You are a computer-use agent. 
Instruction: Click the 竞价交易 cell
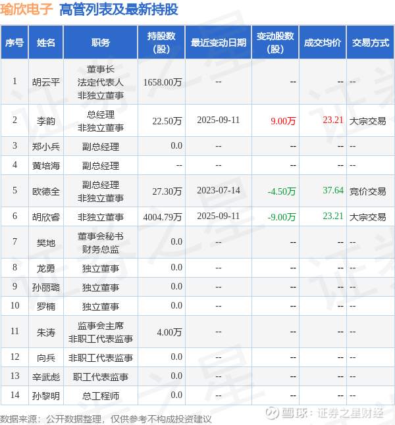point(367,191)
